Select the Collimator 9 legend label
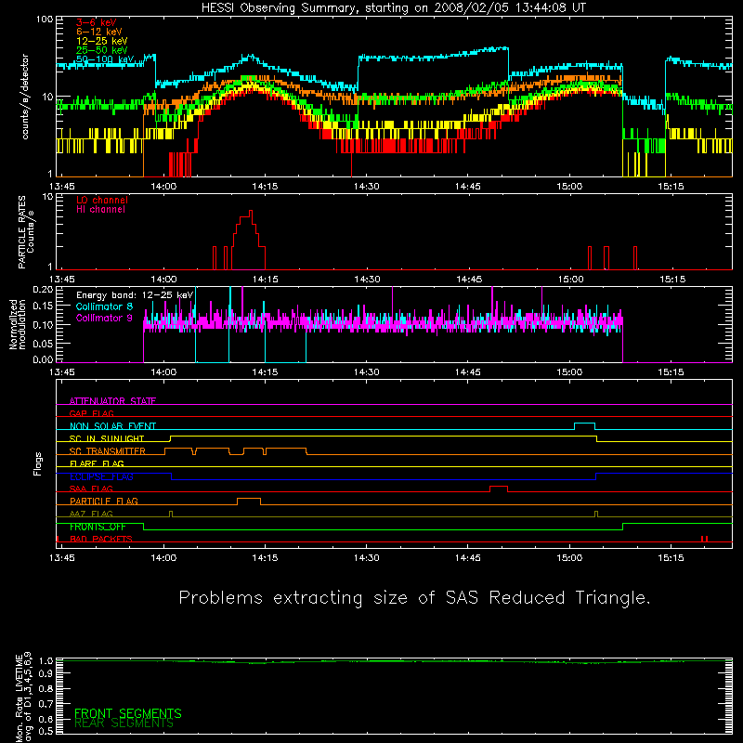The width and height of the screenshot is (743, 743). coord(104,318)
